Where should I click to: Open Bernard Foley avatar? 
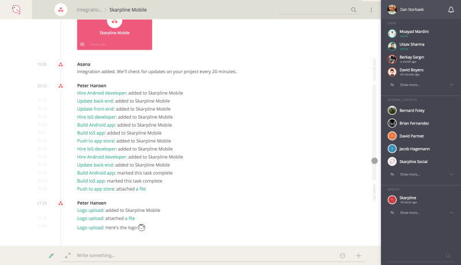click(392, 111)
